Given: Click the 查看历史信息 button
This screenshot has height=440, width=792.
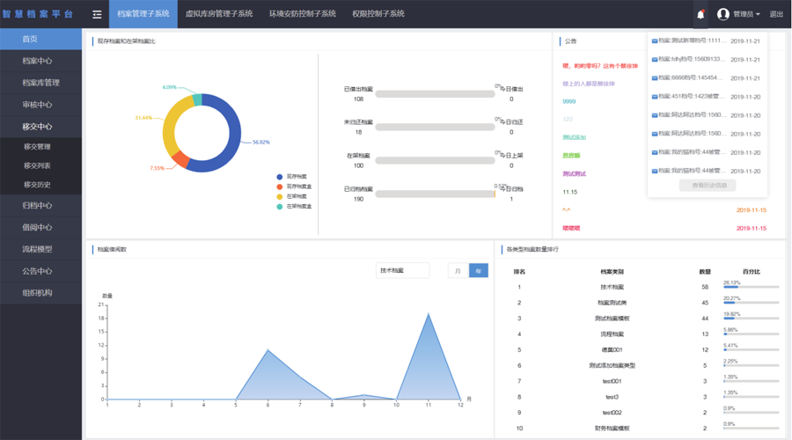Looking at the screenshot, I should click(708, 186).
